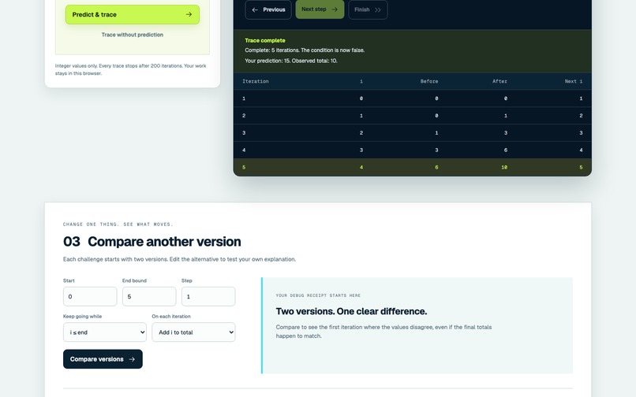636x397 pixels.
Task: Open the Keep going while dropdown
Action: [x=105, y=332]
